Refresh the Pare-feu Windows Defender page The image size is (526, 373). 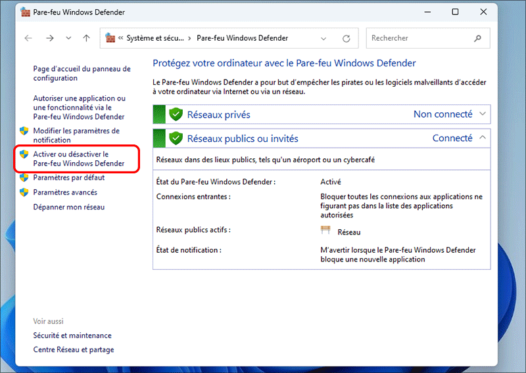(x=347, y=39)
